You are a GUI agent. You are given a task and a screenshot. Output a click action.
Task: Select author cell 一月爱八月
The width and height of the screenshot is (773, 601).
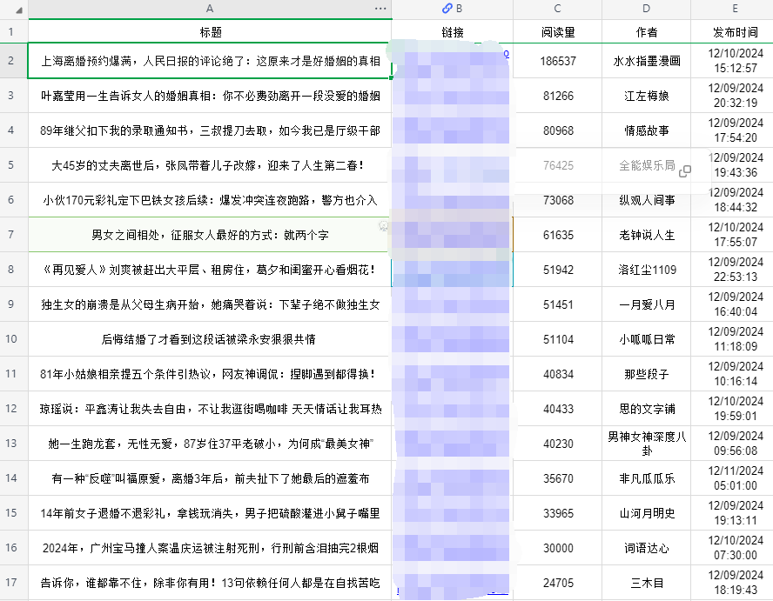pyautogui.click(x=646, y=304)
